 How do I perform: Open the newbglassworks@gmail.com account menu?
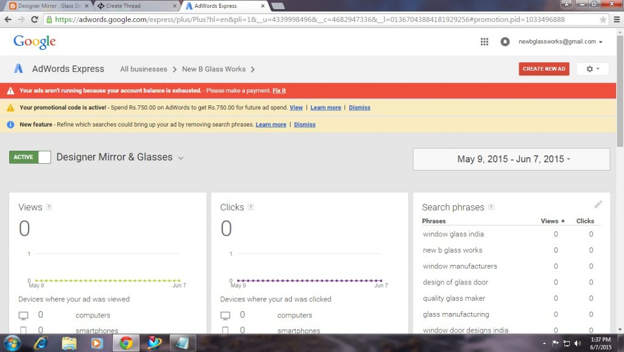point(561,42)
